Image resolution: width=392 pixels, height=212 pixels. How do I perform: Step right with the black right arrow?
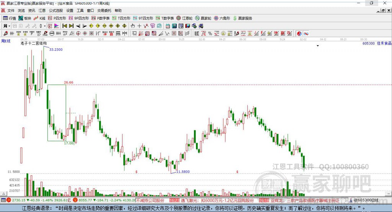[x=85, y=26]
